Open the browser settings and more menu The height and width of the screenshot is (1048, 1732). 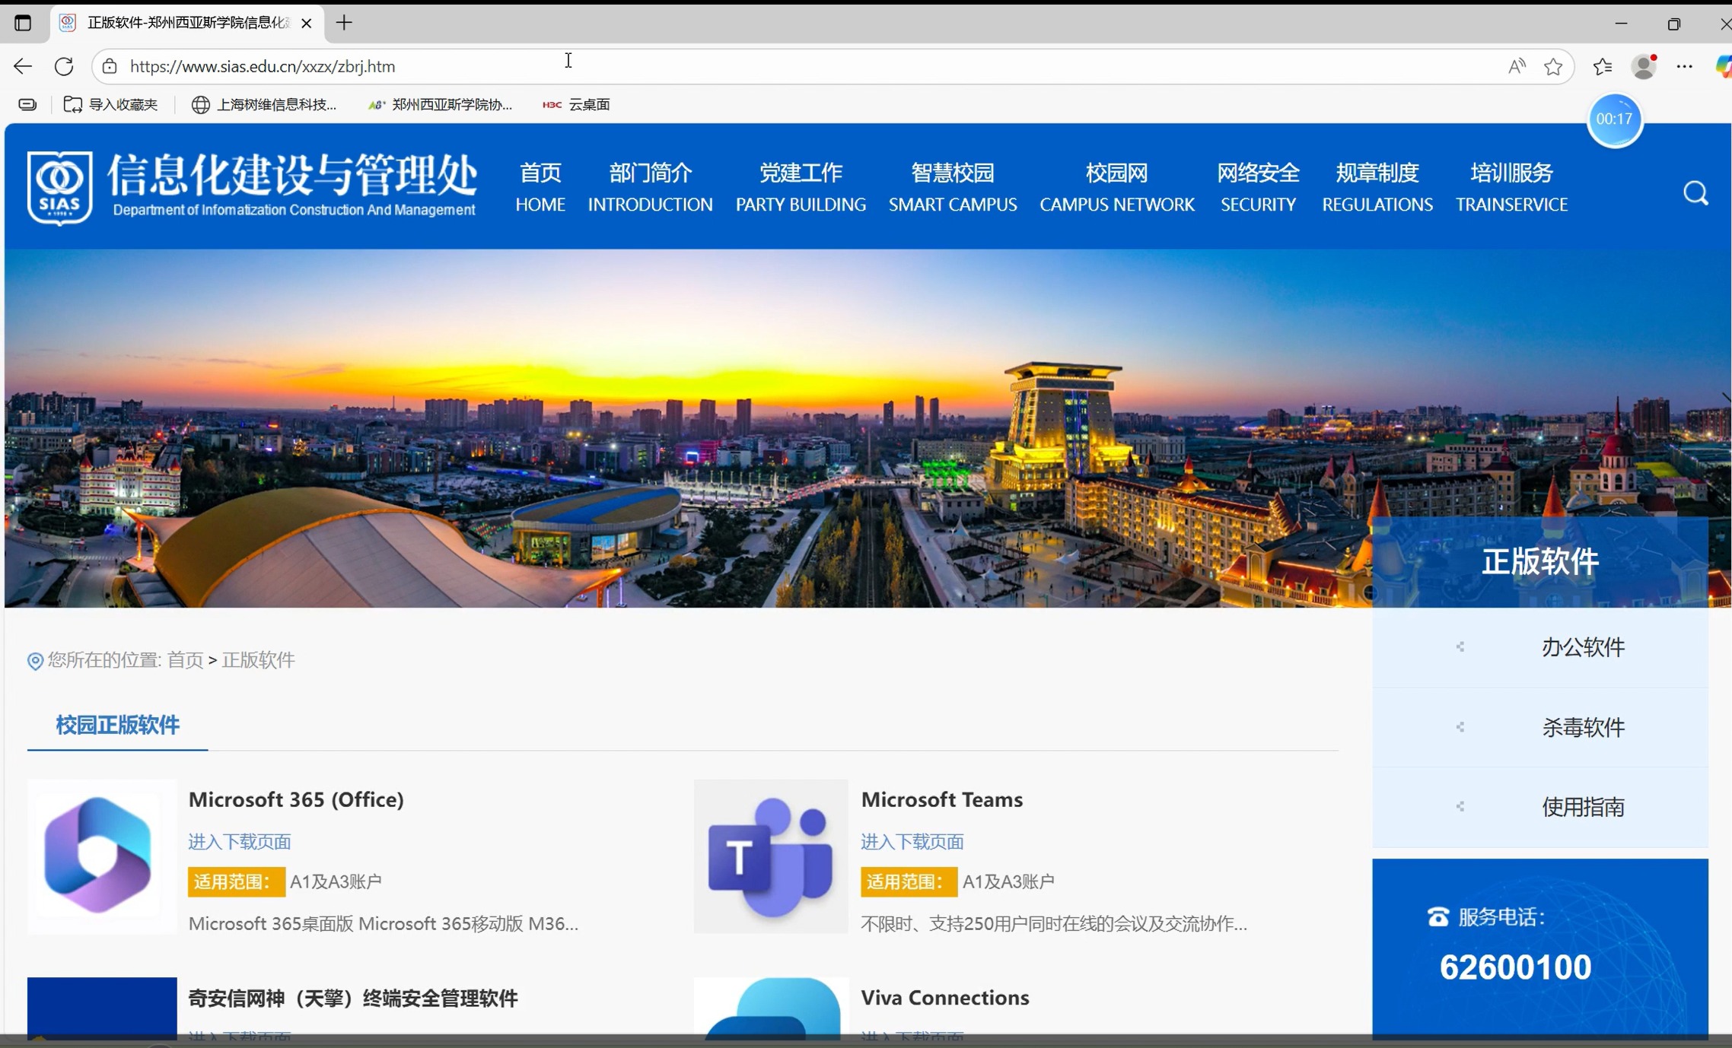pyautogui.click(x=1684, y=67)
